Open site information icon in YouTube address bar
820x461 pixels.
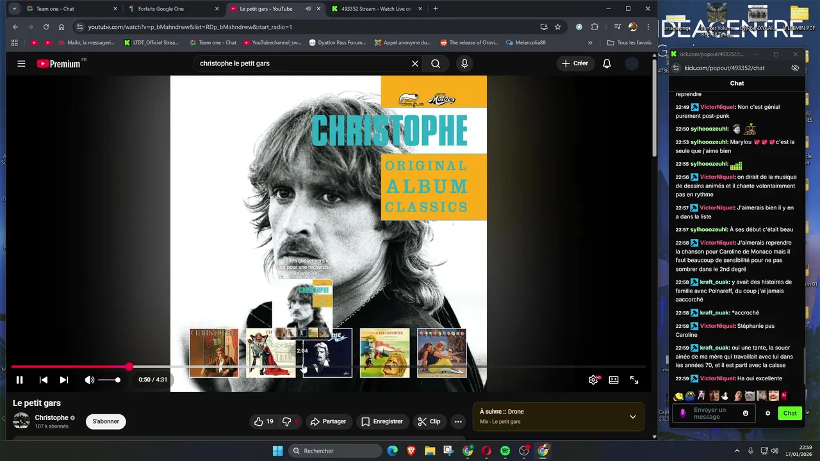tap(79, 27)
